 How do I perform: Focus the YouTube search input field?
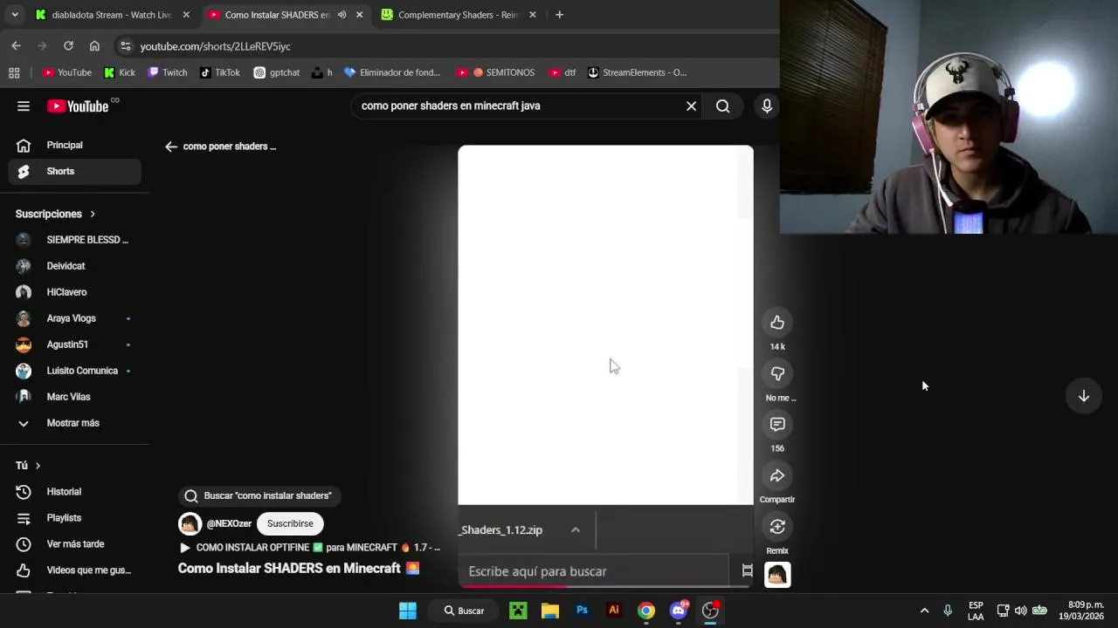[x=520, y=106]
